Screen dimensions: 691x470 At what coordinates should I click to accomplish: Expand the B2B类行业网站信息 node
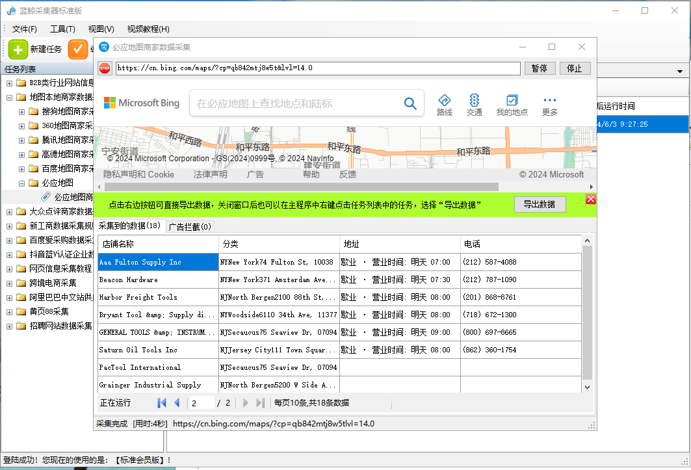pos(9,83)
